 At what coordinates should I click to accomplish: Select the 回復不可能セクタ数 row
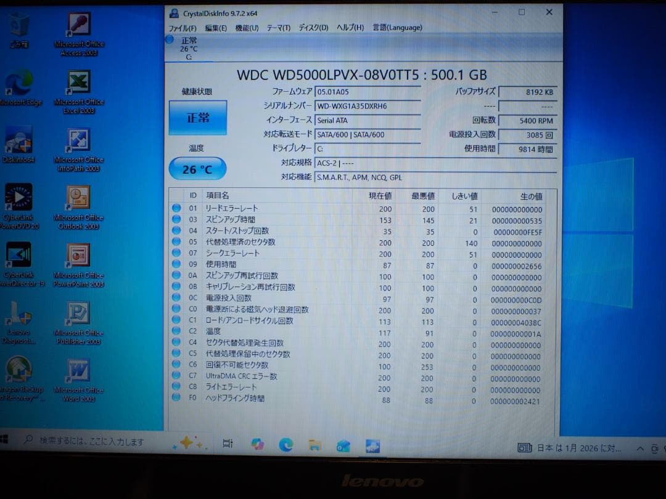coord(362,365)
